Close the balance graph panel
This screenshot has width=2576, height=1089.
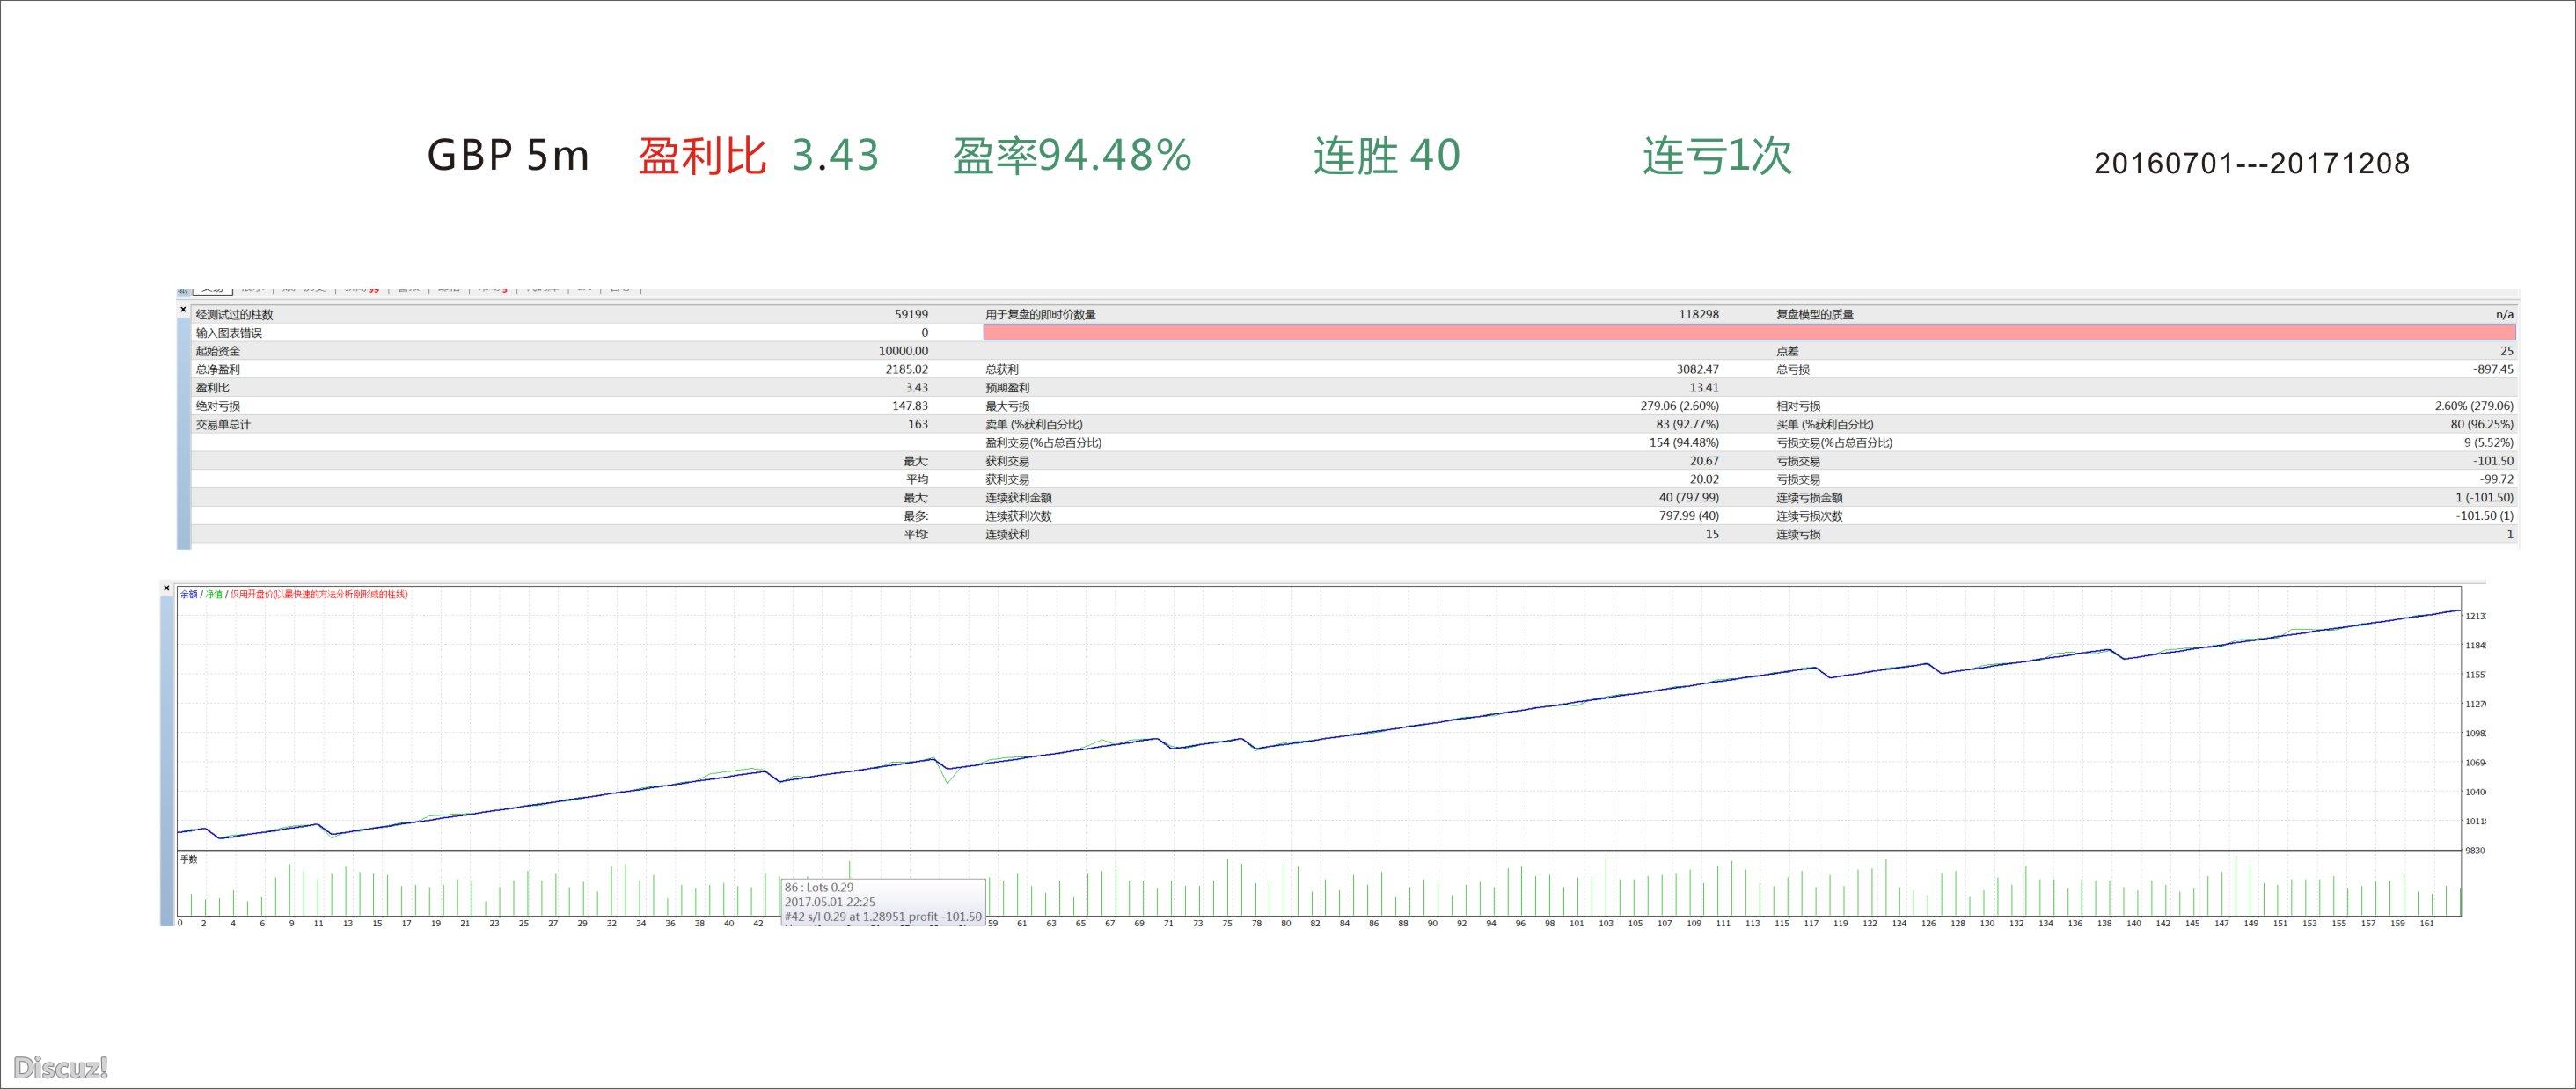tap(167, 588)
